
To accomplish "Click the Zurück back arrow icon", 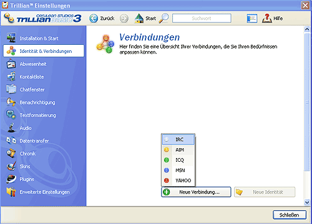I will tap(94, 19).
